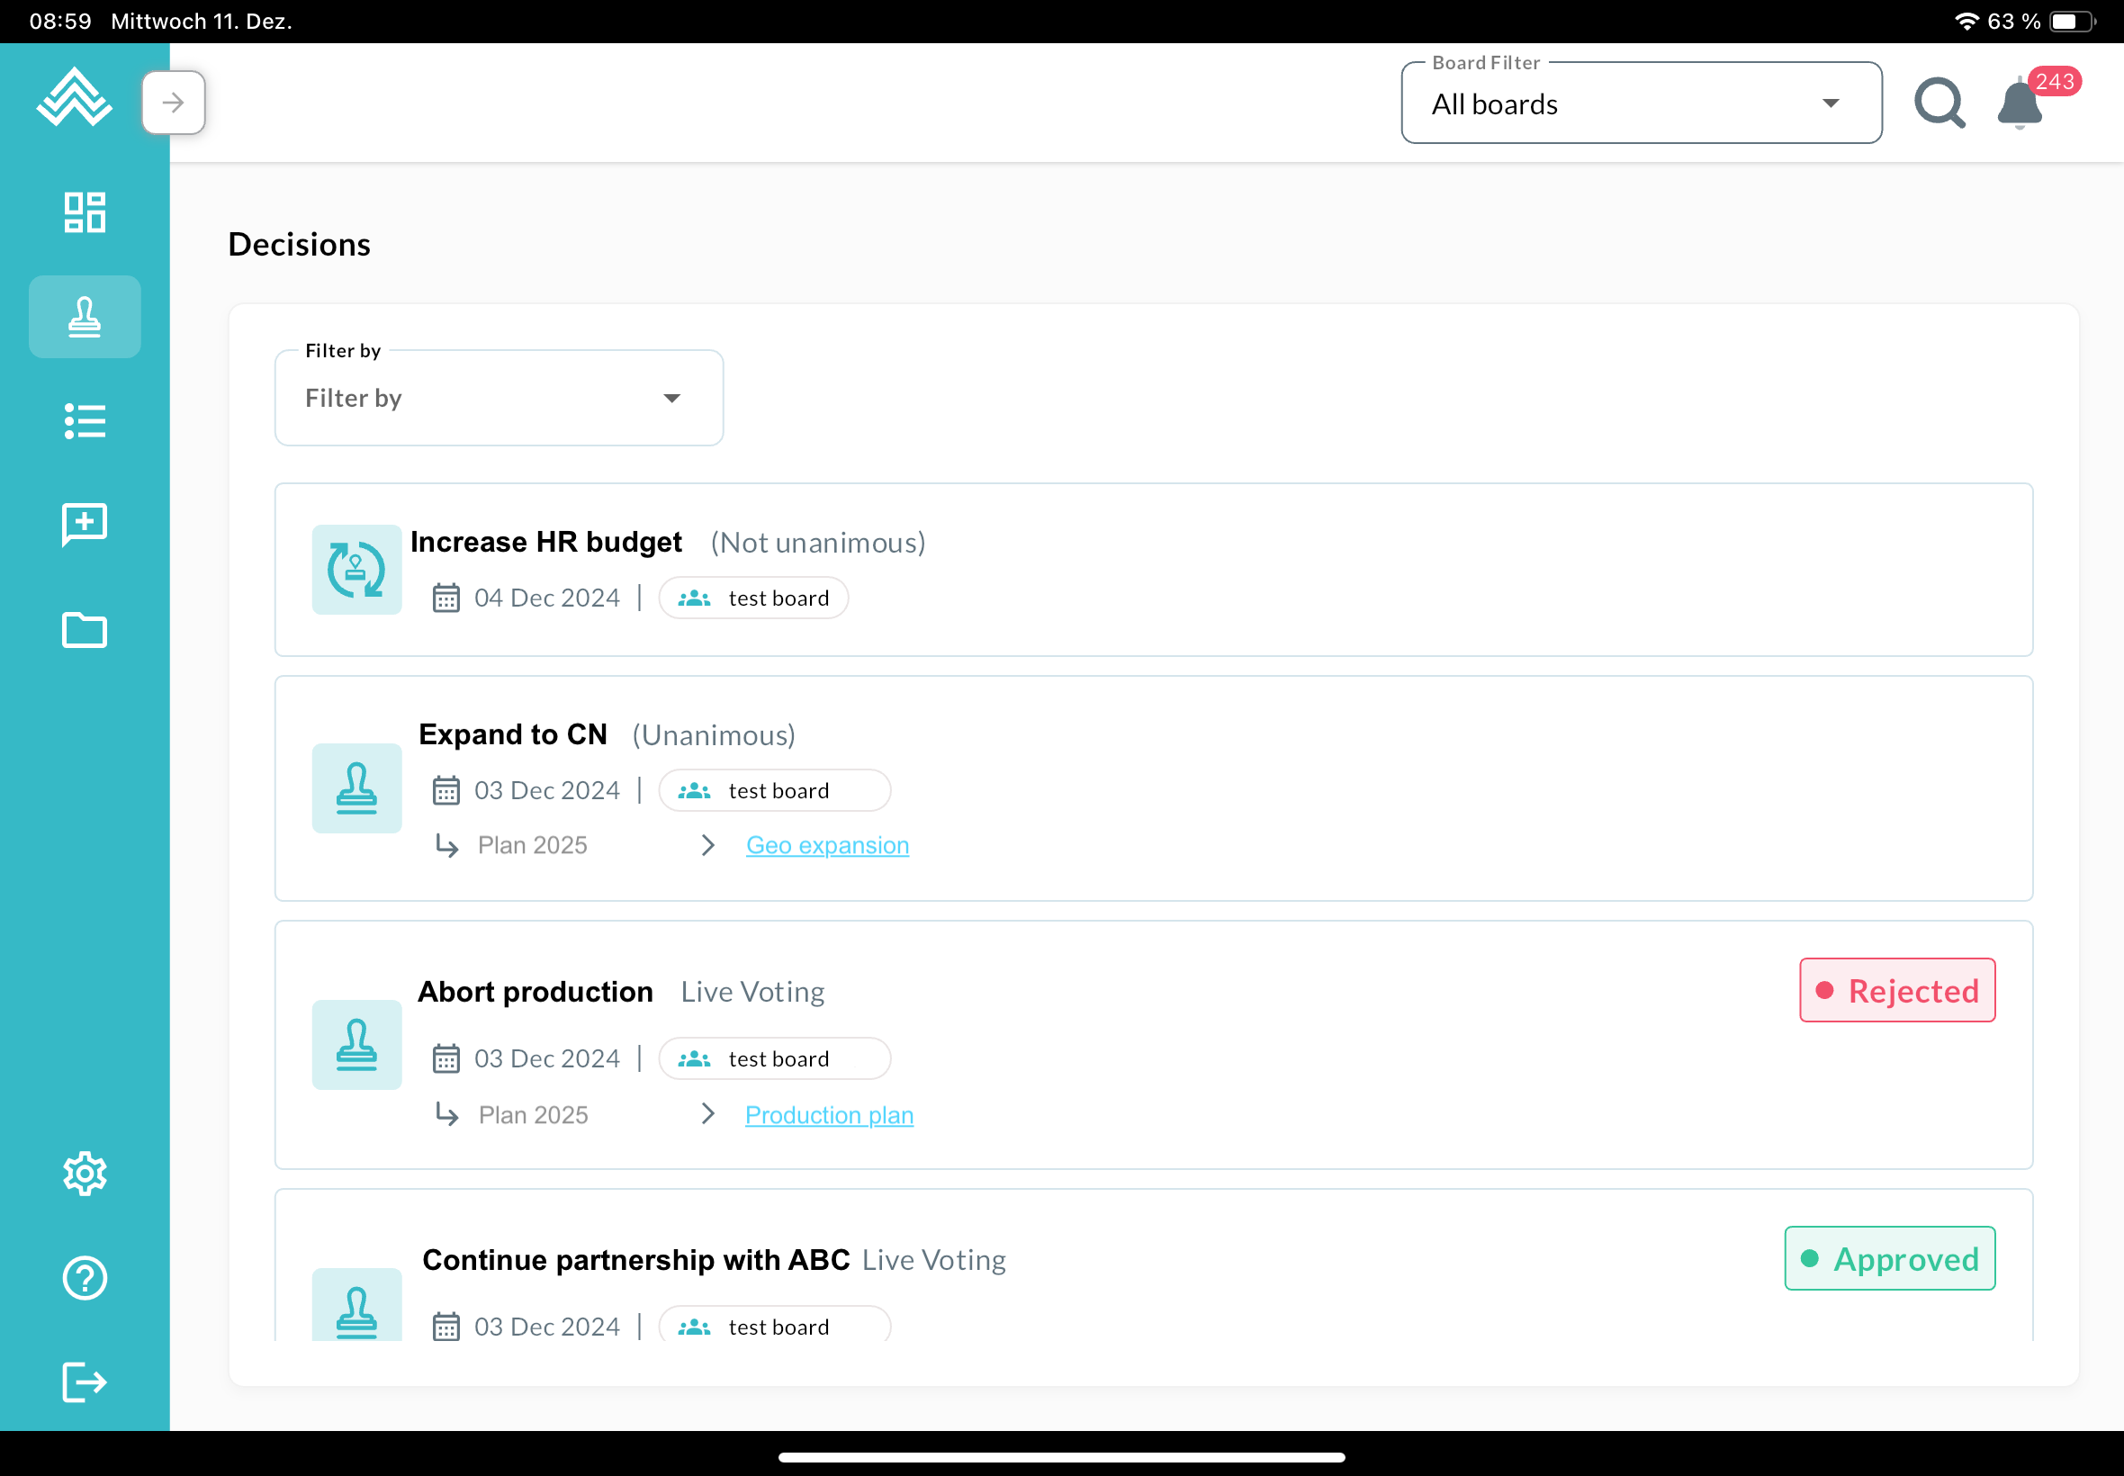The height and width of the screenshot is (1476, 2124).
Task: Open the task list icon in sidebar
Action: point(84,422)
